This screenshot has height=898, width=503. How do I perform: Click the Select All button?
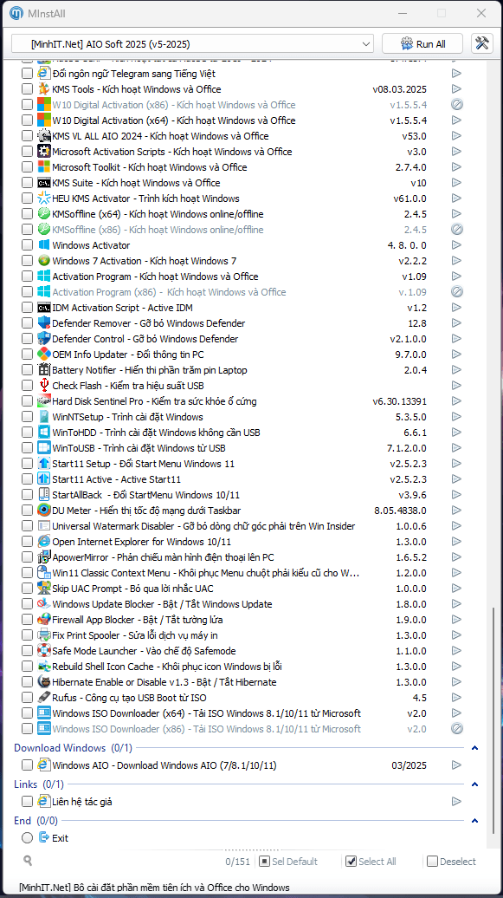[371, 862]
